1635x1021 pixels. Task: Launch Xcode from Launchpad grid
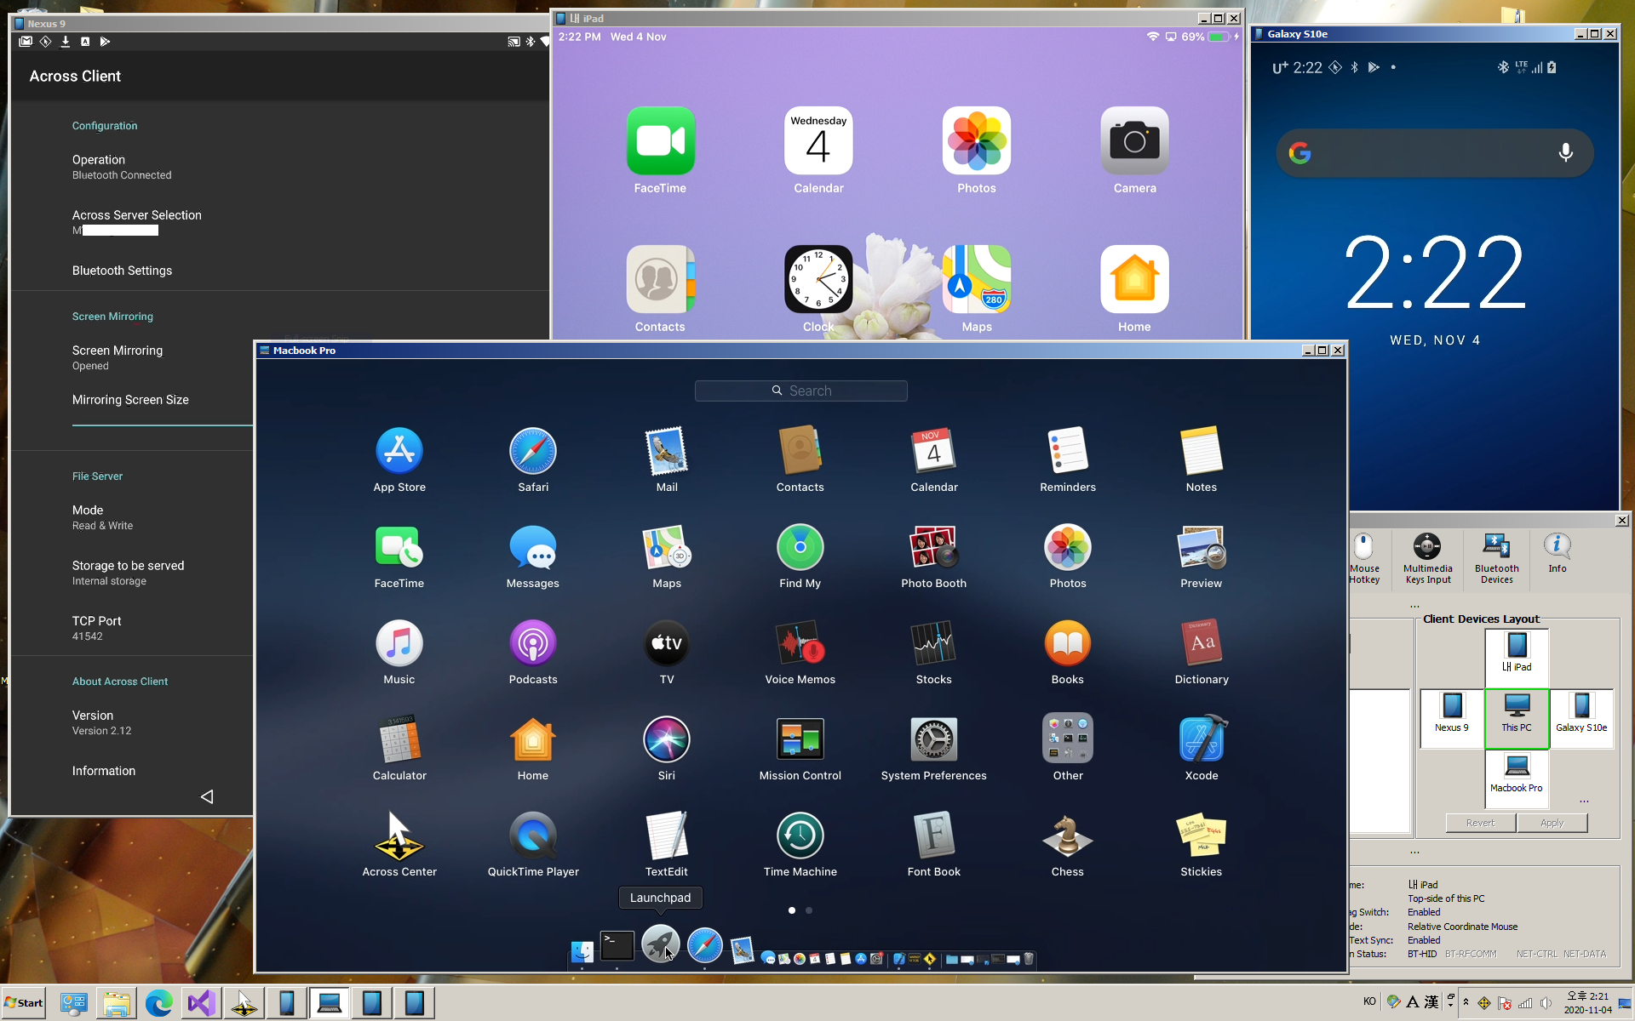pyautogui.click(x=1201, y=740)
